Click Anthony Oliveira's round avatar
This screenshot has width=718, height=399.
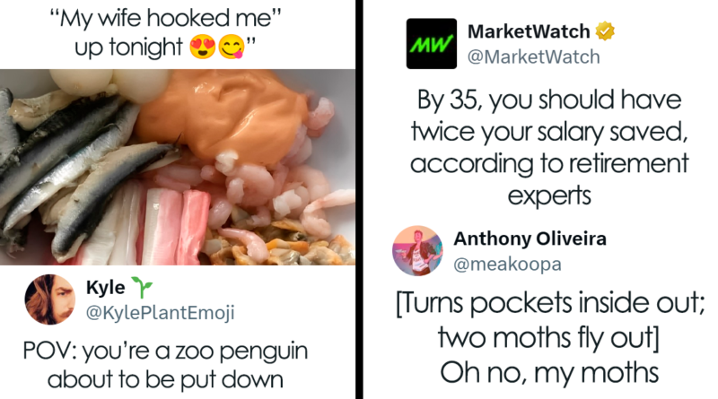[417, 251]
